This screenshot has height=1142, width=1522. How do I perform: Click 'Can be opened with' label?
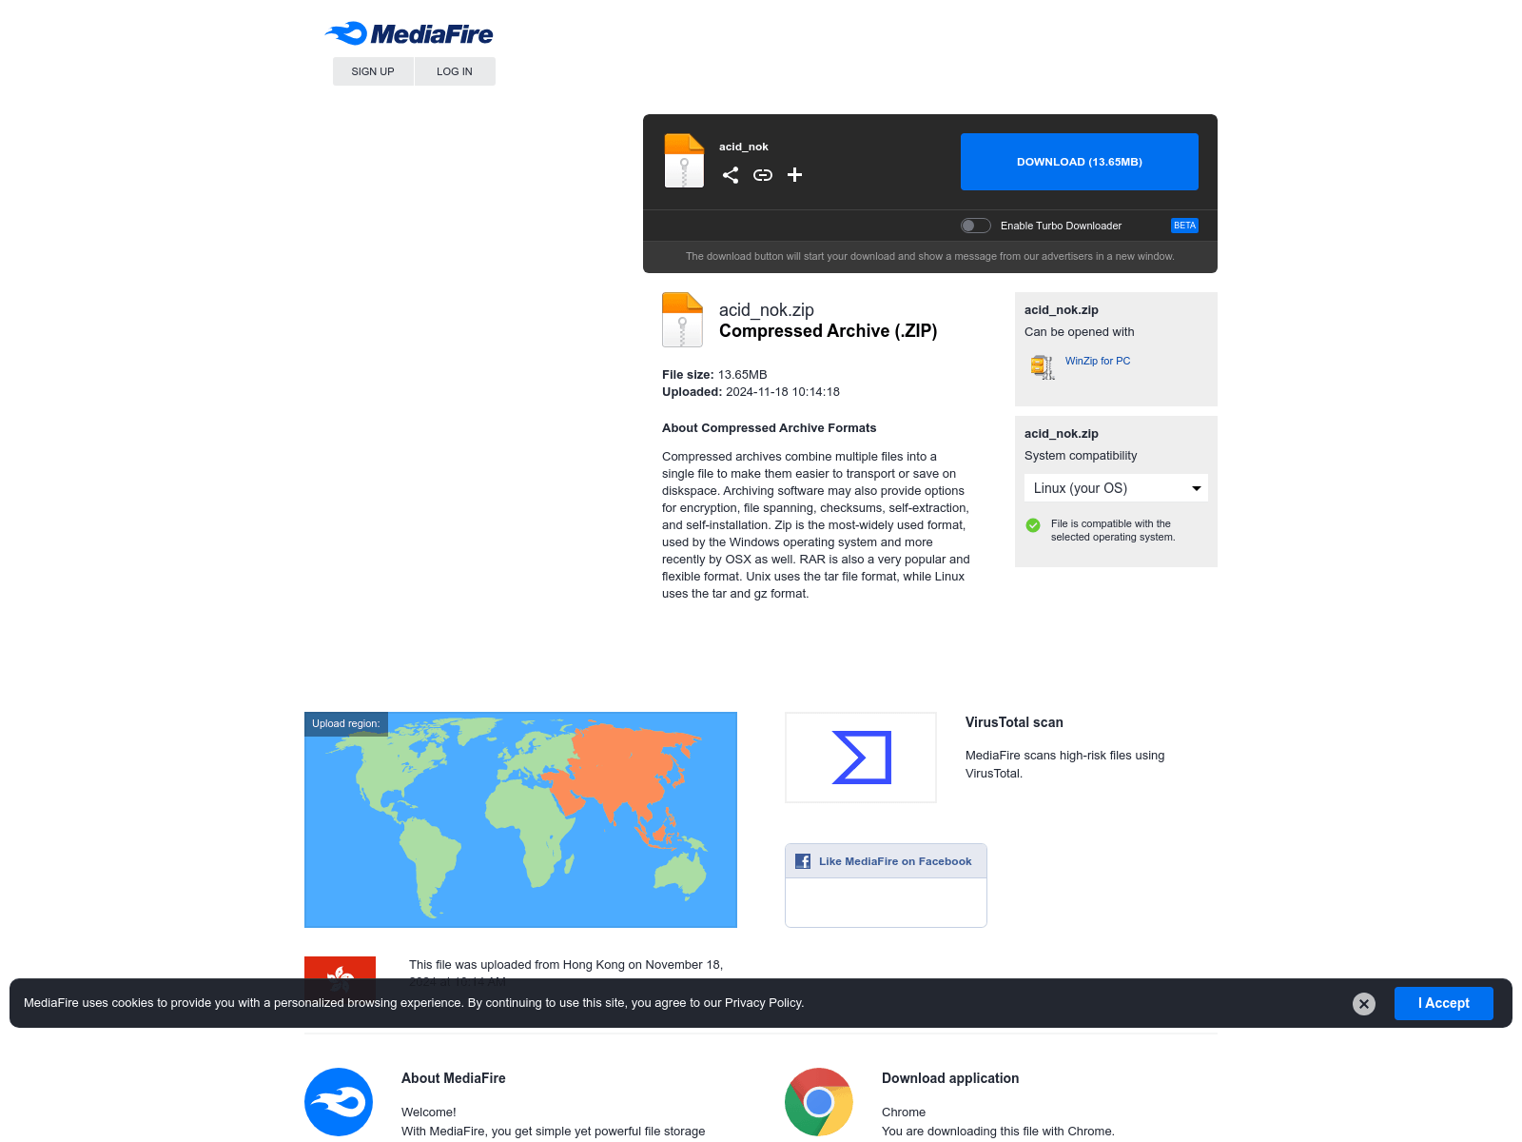coord(1080,332)
